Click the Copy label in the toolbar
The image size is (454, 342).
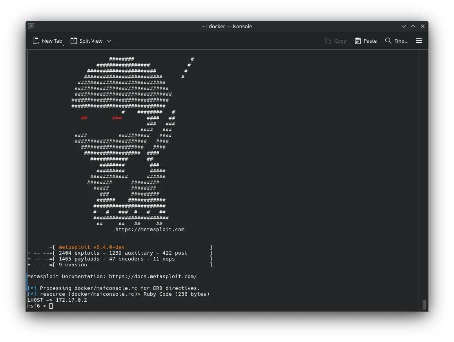pos(340,41)
